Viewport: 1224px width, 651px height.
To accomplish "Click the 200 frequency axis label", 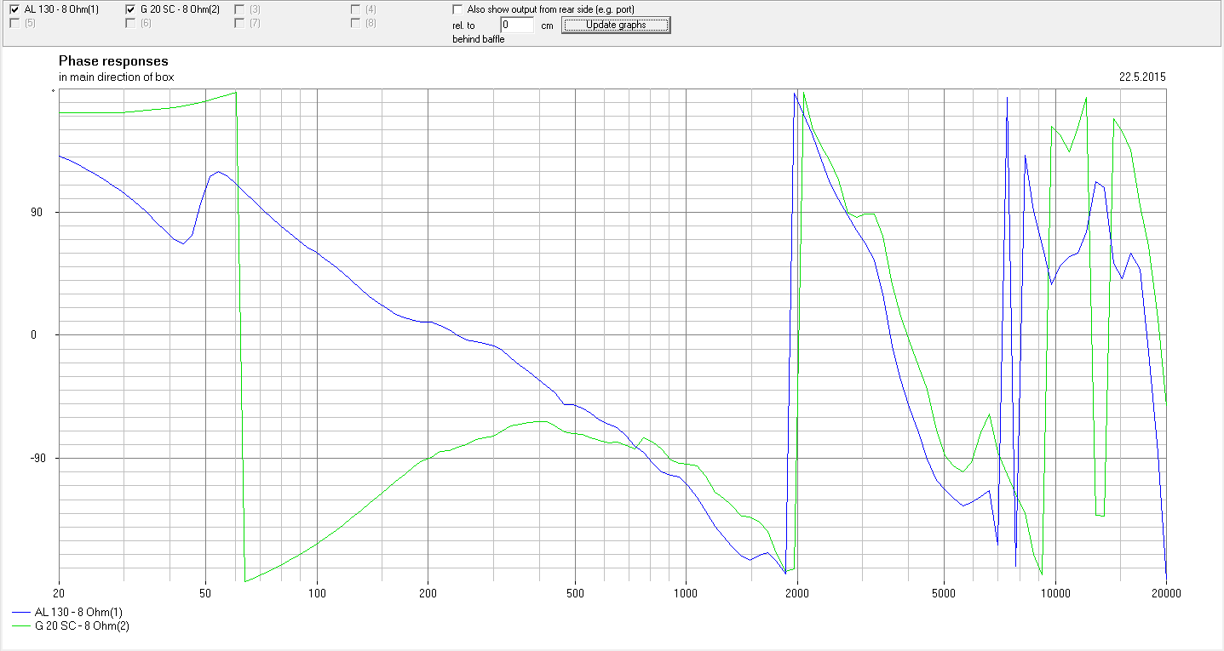I will point(428,592).
